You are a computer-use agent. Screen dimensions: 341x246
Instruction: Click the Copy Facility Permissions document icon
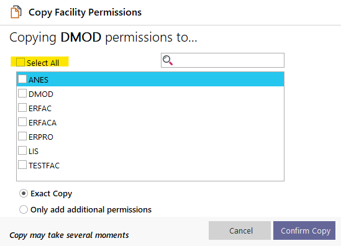tap(16, 12)
